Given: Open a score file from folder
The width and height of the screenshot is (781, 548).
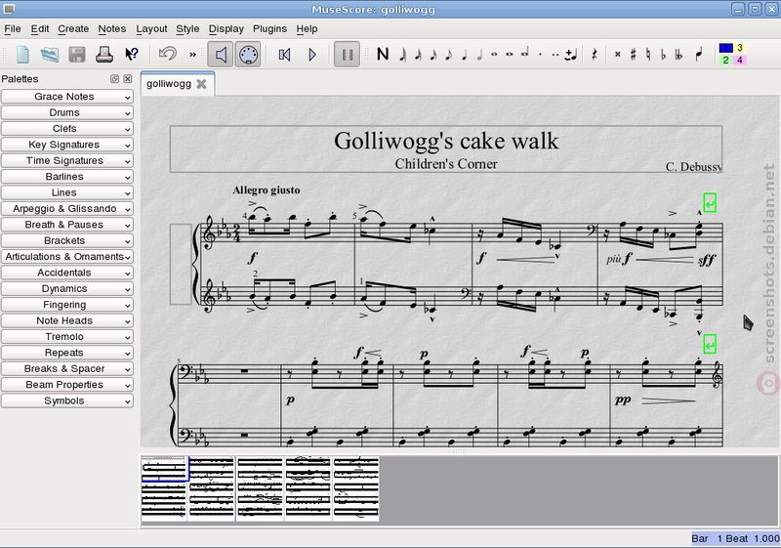Looking at the screenshot, I should 50,55.
